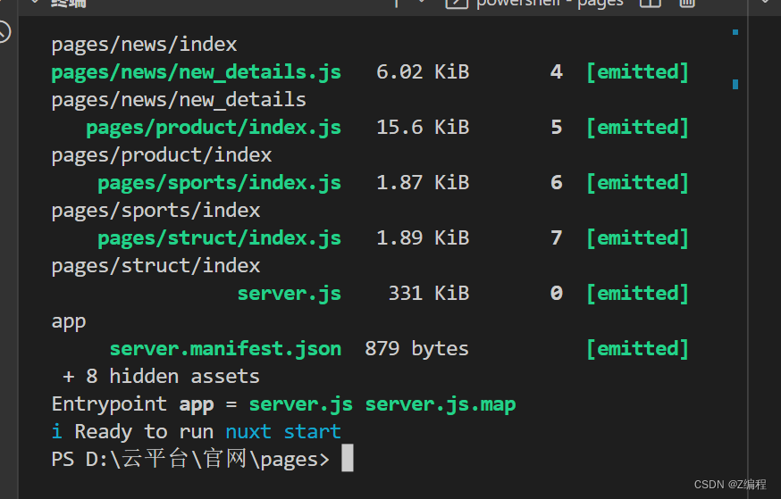Click the 331 KiB size value
Screen dimensions: 781x499
[x=428, y=293]
